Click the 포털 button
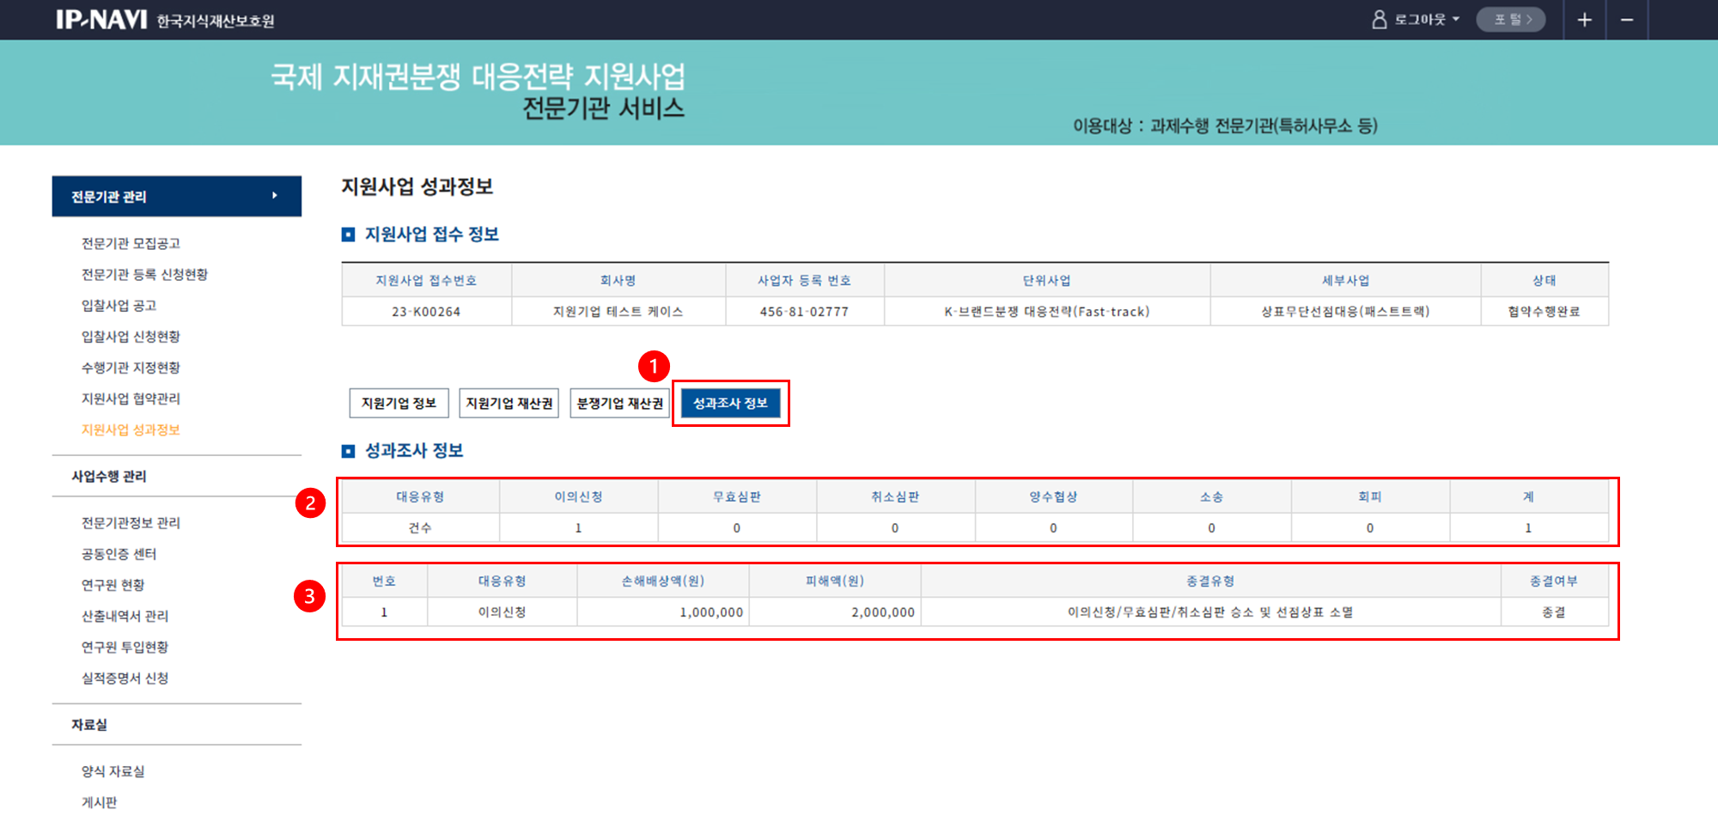The width and height of the screenshot is (1718, 834). tap(1511, 20)
